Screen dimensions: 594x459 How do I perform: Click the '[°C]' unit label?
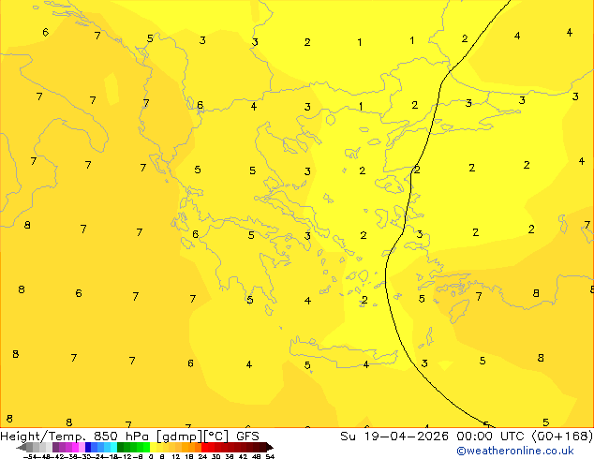pos(215,437)
